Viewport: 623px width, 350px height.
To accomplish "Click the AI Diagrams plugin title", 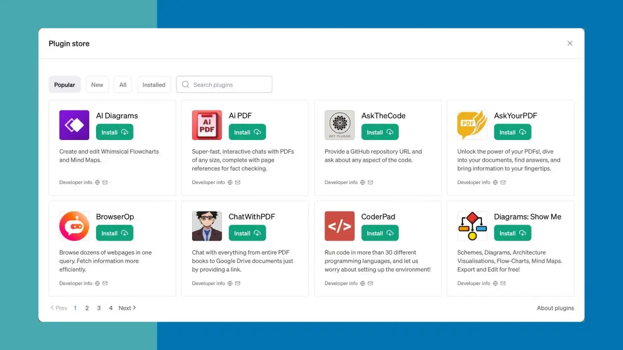I will tap(117, 116).
